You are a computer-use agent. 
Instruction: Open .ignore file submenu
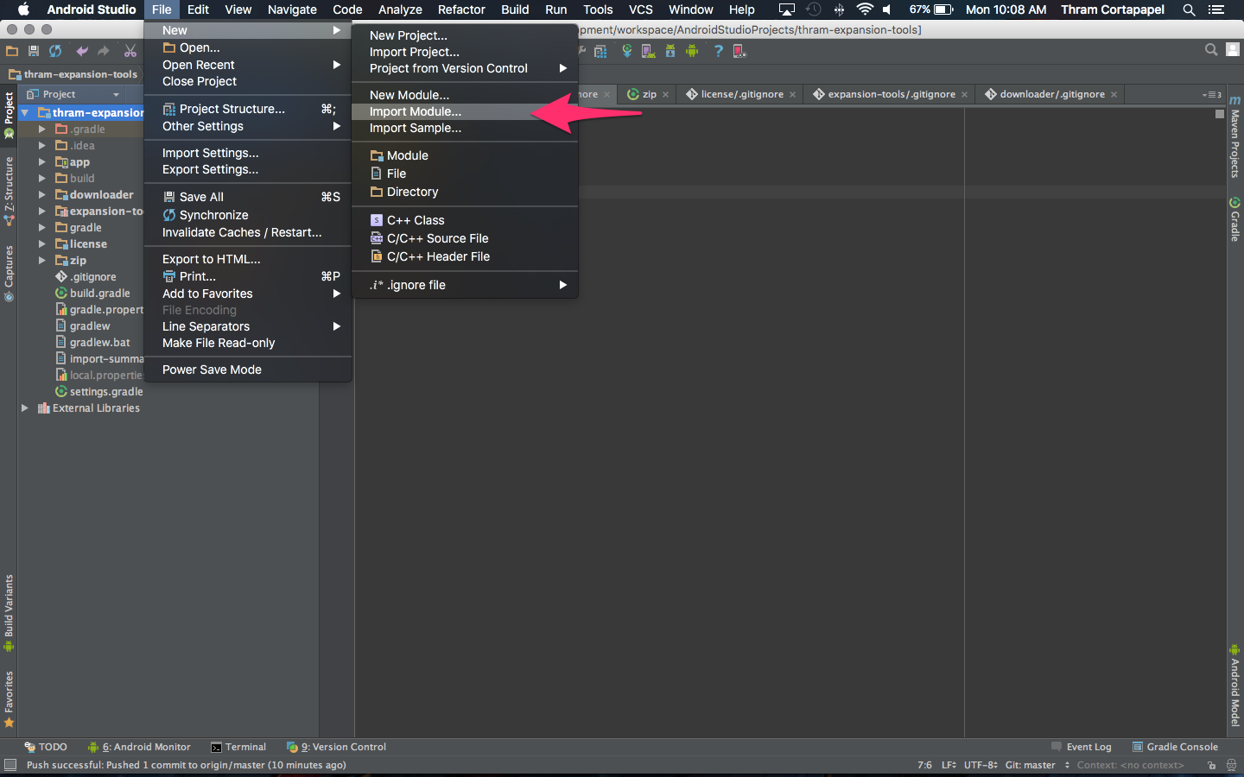pyautogui.click(x=465, y=285)
